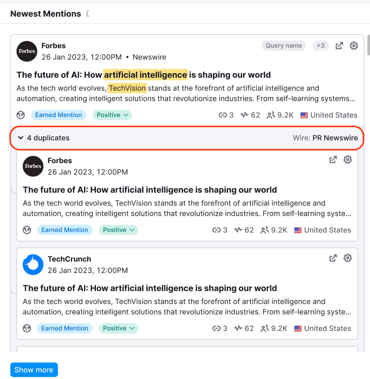370x379 pixels.
Task: Open Positive sentiment dropdown on TechCrunch mention
Action: [119, 328]
